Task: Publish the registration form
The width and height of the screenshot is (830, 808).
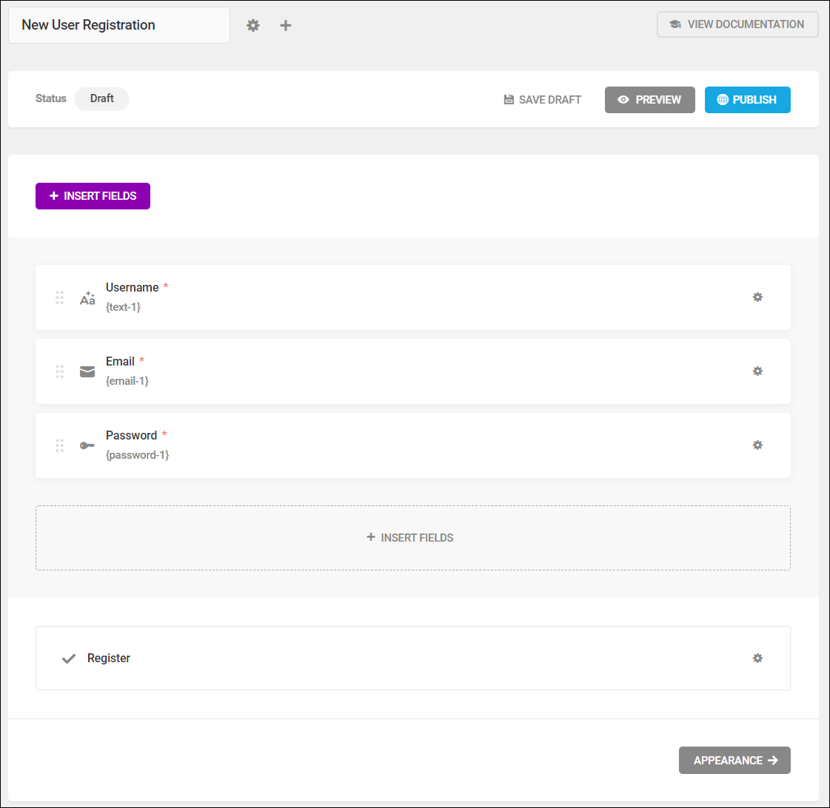Action: [x=747, y=100]
